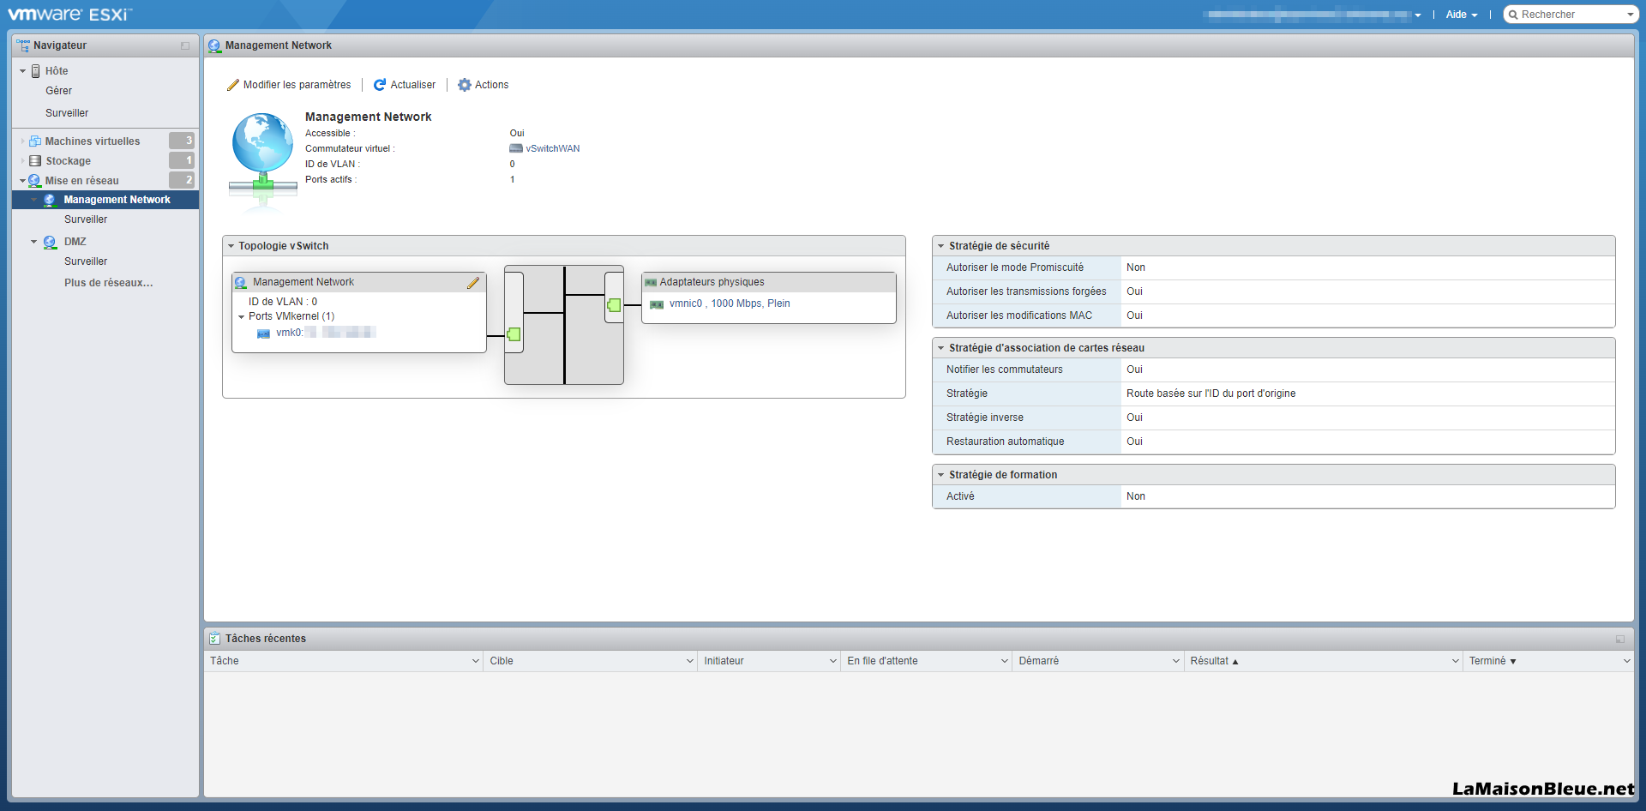The height and width of the screenshot is (811, 1646).
Task: Click the topology Management Network header icon
Action: click(241, 282)
